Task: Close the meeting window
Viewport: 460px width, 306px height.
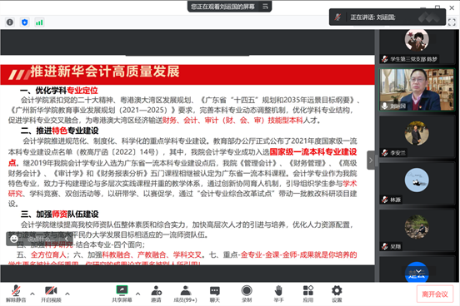Action: click(452, 7)
